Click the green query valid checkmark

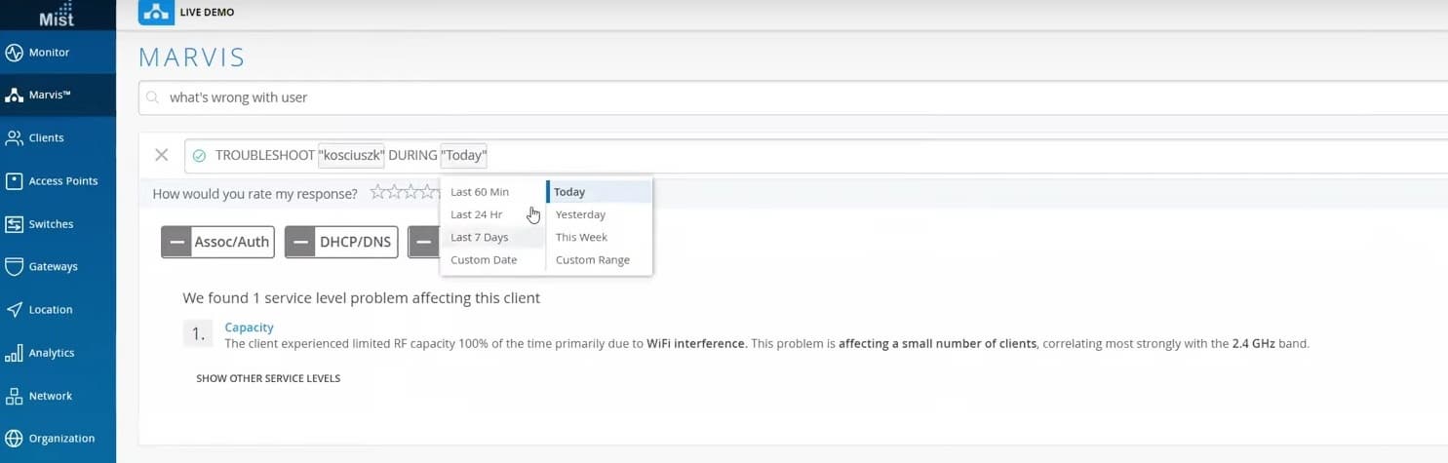(199, 155)
